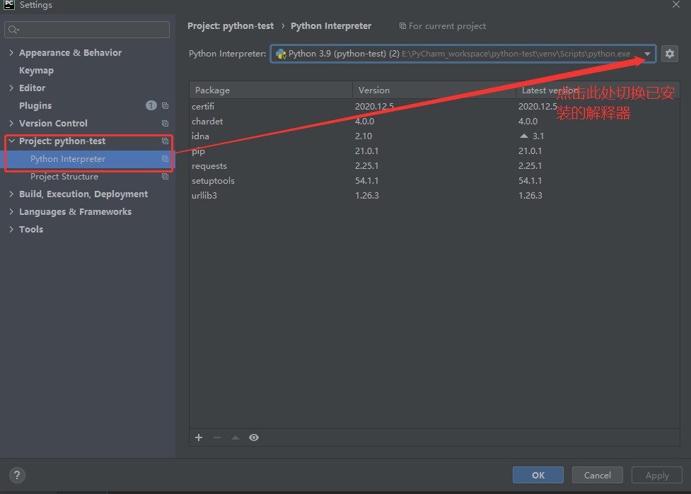Click Project: python-test breadcrumb

coord(231,26)
